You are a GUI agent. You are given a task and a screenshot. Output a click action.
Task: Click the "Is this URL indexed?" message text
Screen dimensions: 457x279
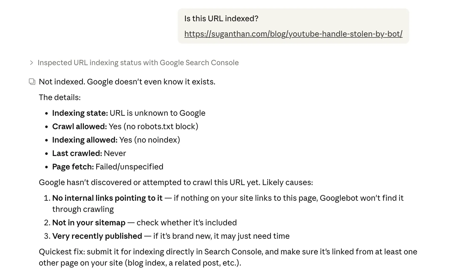coord(221,18)
